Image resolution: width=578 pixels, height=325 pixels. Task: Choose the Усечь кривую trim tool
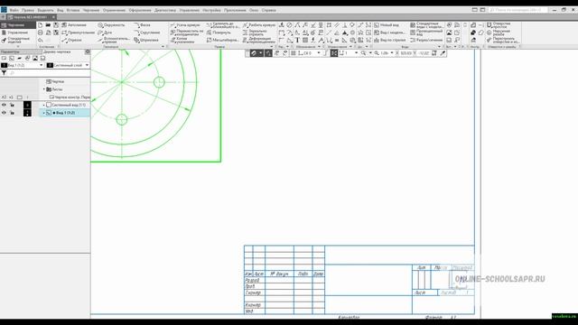(185, 25)
